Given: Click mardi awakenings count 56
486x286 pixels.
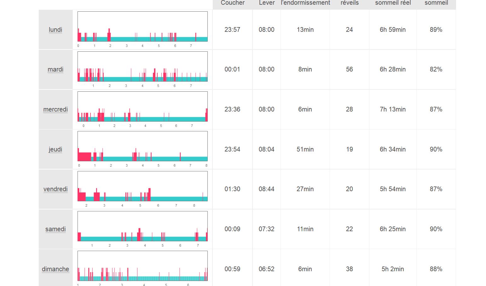Looking at the screenshot, I should (349, 69).
